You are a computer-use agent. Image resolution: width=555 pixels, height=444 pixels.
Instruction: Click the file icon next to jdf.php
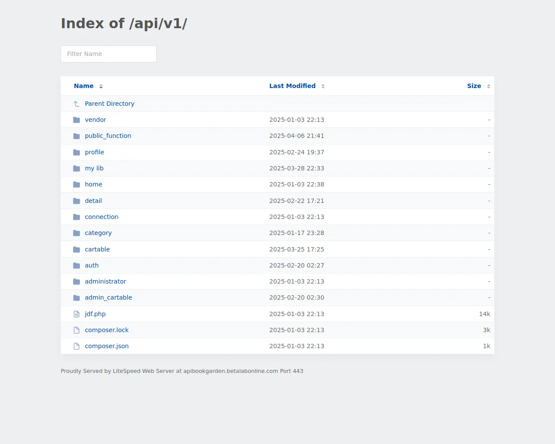77,314
